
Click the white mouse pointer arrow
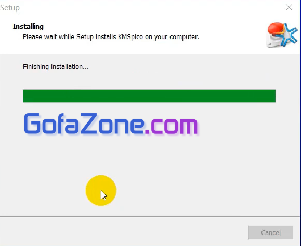tap(103, 195)
